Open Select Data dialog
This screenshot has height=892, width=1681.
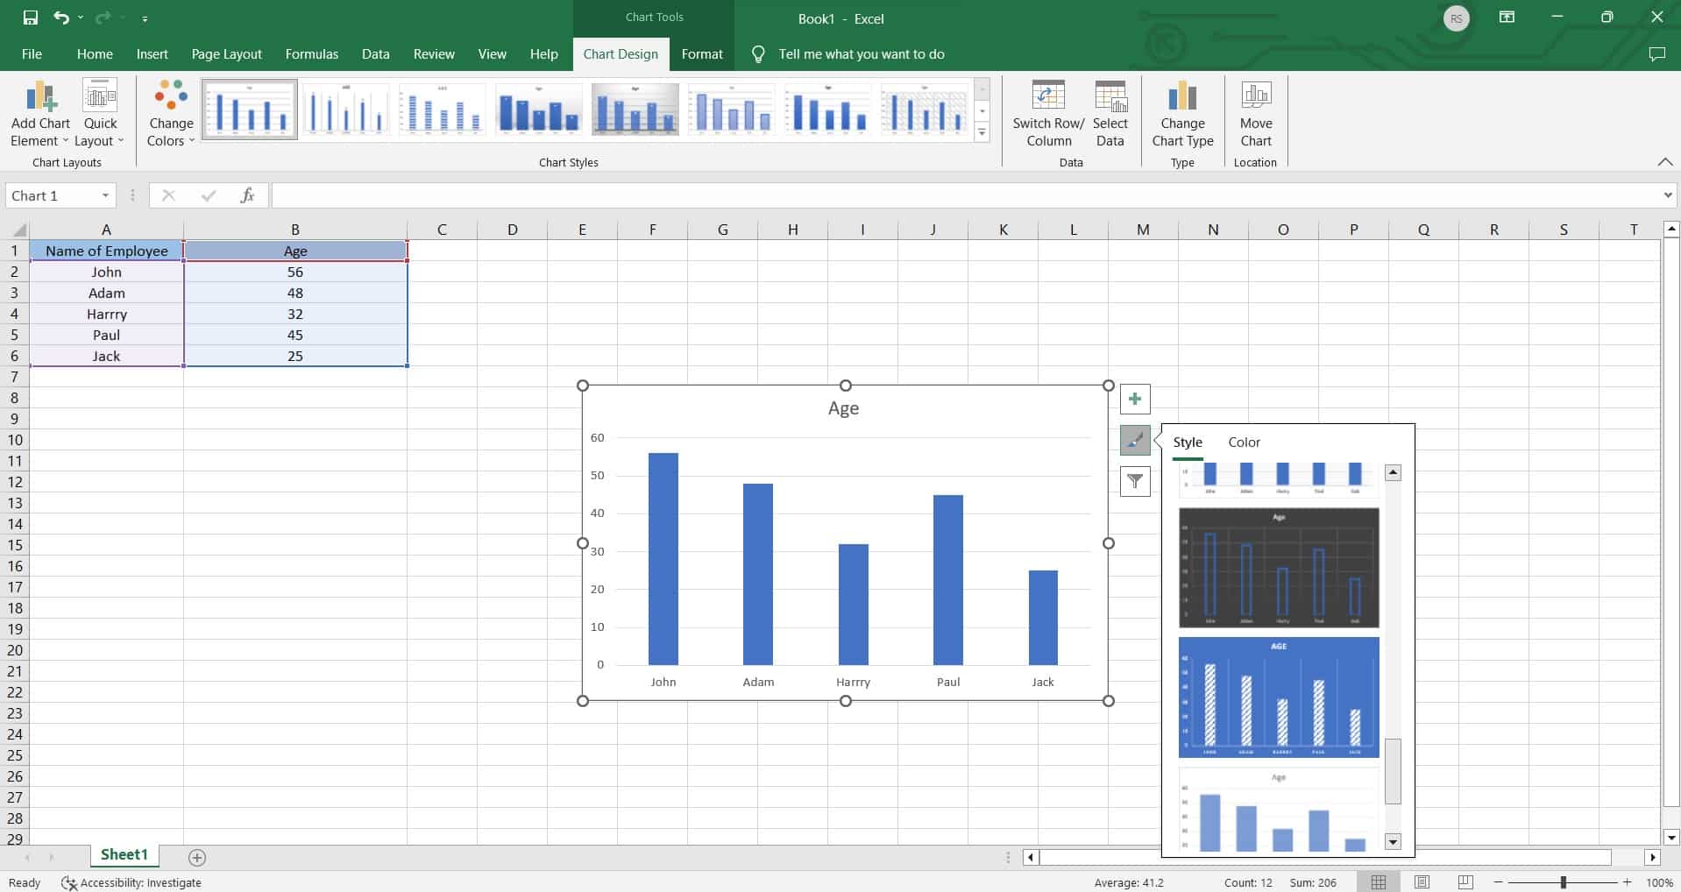1110,112
